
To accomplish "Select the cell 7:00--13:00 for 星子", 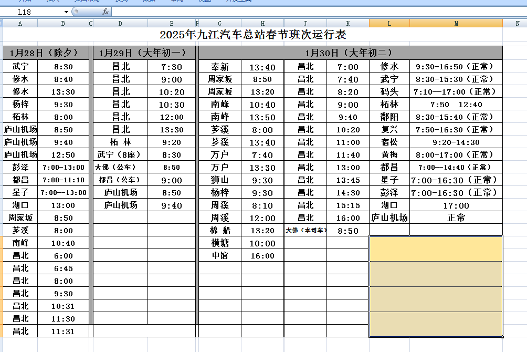I will 63,192.
